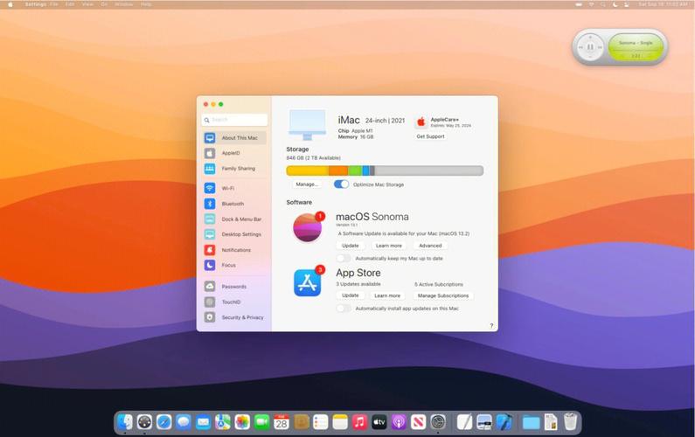Open the Music app in Dock
This screenshot has height=437, width=695.
click(x=359, y=422)
